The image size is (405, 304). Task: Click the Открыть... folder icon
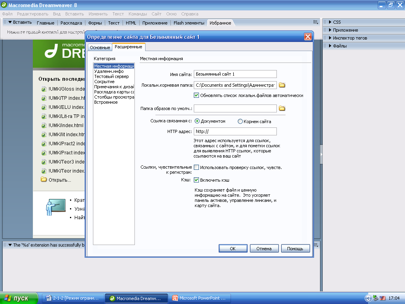[x=44, y=179]
